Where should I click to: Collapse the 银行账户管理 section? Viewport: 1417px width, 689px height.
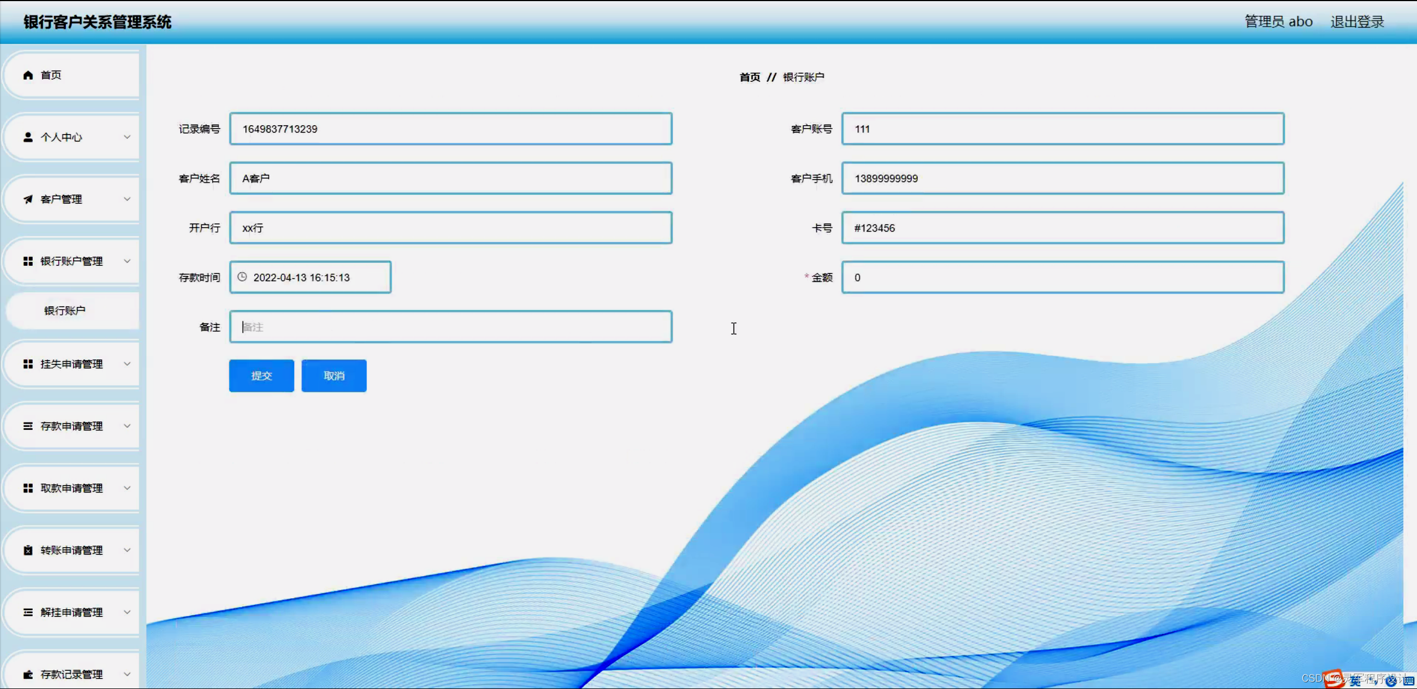[x=127, y=261]
